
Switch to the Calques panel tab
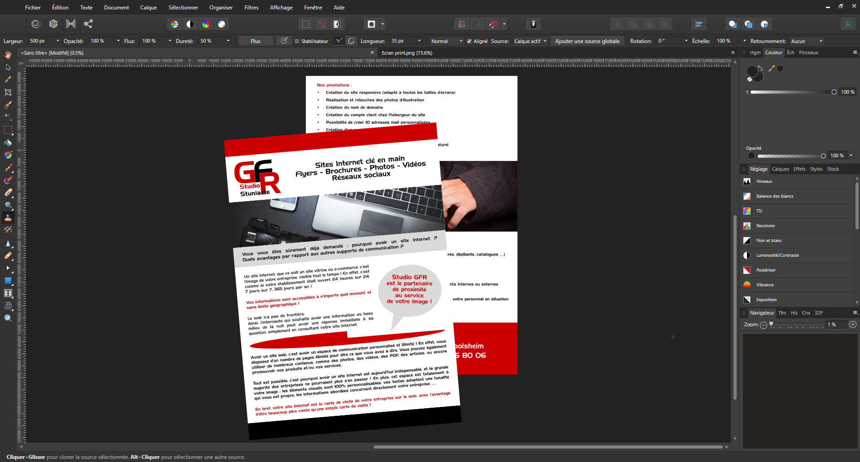click(780, 169)
